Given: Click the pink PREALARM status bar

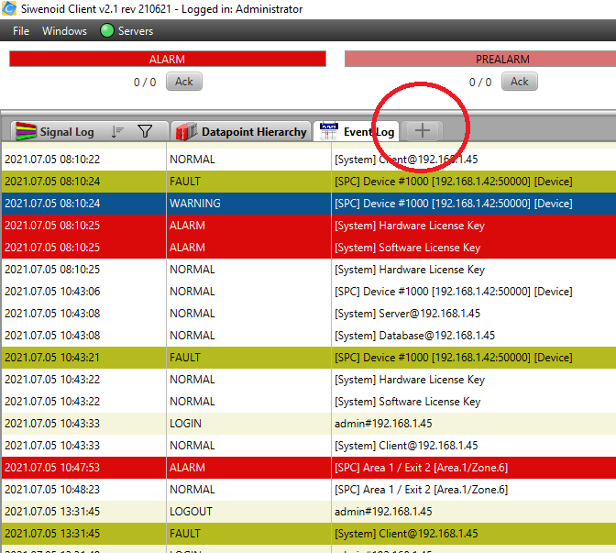Looking at the screenshot, I should [480, 59].
